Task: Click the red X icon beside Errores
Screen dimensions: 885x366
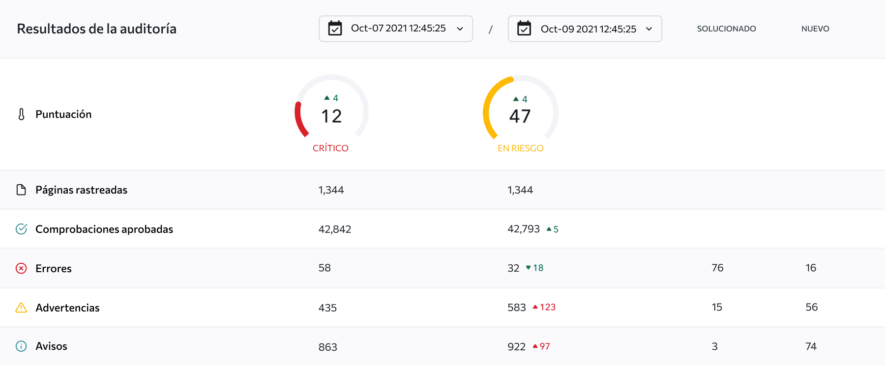Action: pyautogui.click(x=21, y=268)
